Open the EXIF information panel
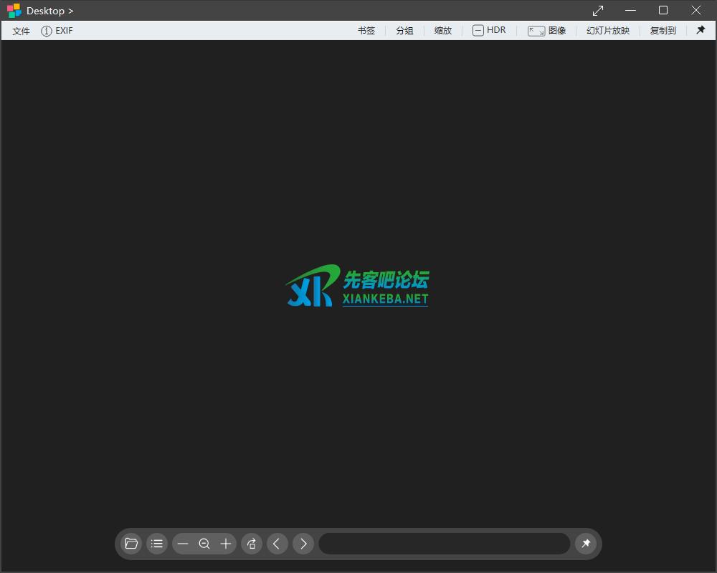The image size is (717, 573). (x=57, y=30)
